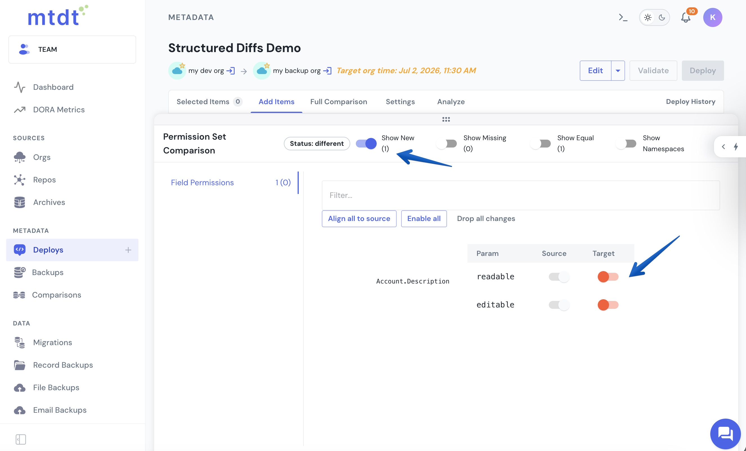Click Align all to source
The image size is (746, 451).
(359, 218)
